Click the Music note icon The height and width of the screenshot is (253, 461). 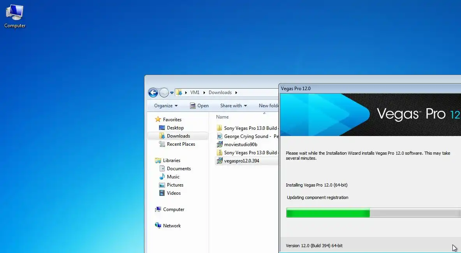click(x=162, y=177)
